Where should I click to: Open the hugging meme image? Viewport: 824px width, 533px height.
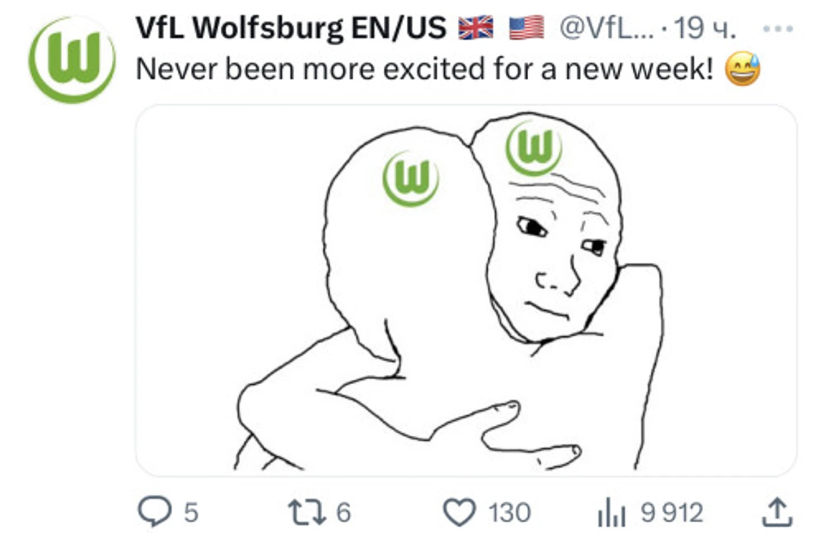(x=466, y=291)
